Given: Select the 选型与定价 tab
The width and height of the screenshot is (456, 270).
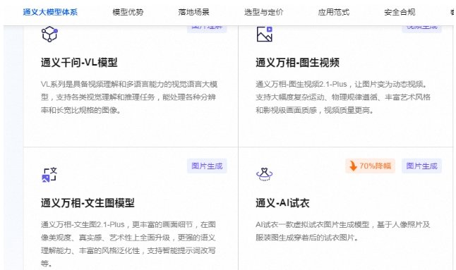Looking at the screenshot, I should pyautogui.click(x=263, y=12).
